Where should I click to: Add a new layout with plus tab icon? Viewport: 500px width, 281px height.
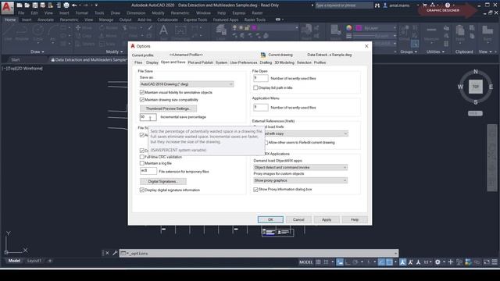coord(50,261)
